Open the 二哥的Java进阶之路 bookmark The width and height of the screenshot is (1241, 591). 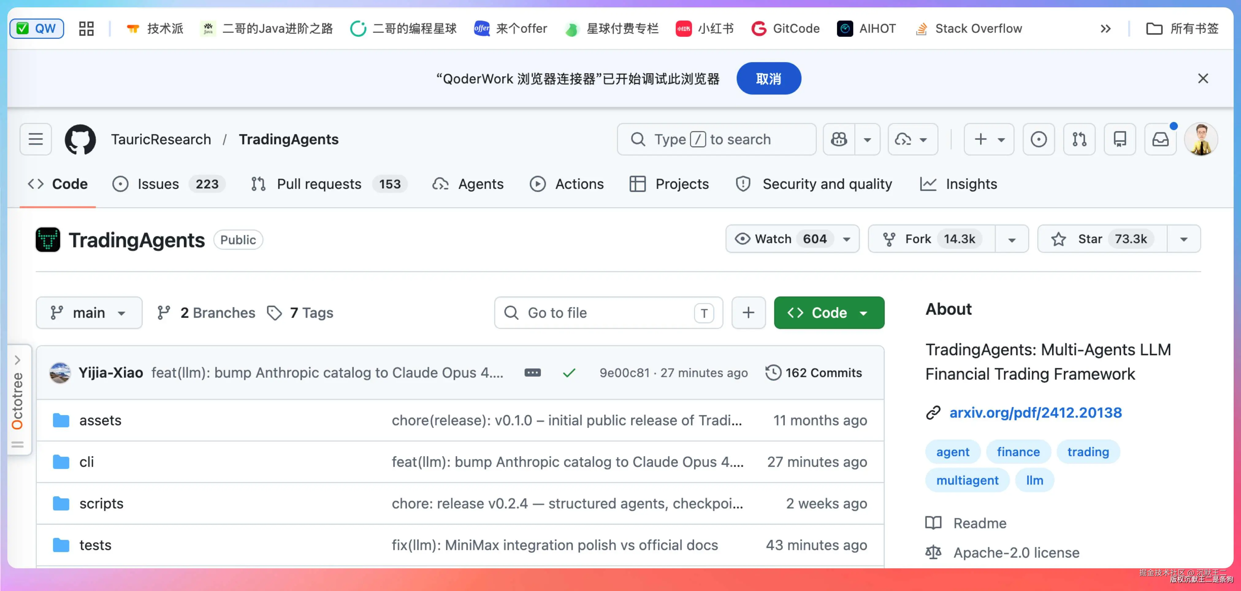click(x=267, y=29)
